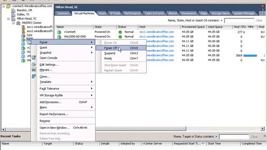
Task: Click the Dallas, TX datacenter icon
Action: (13, 15)
